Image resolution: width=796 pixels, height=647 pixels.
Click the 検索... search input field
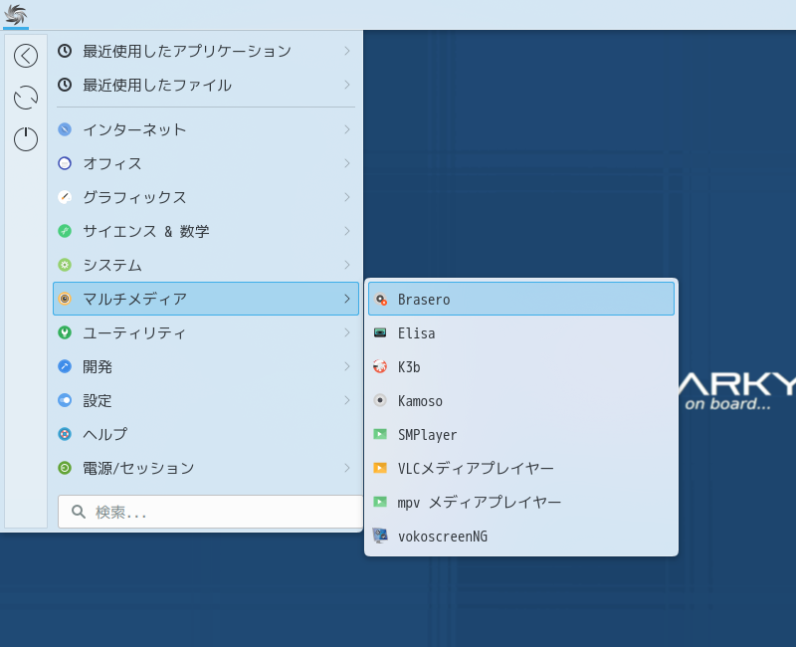click(210, 512)
